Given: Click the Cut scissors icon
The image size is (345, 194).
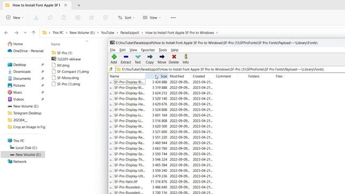Looking at the screenshot, I should click(x=36, y=18).
